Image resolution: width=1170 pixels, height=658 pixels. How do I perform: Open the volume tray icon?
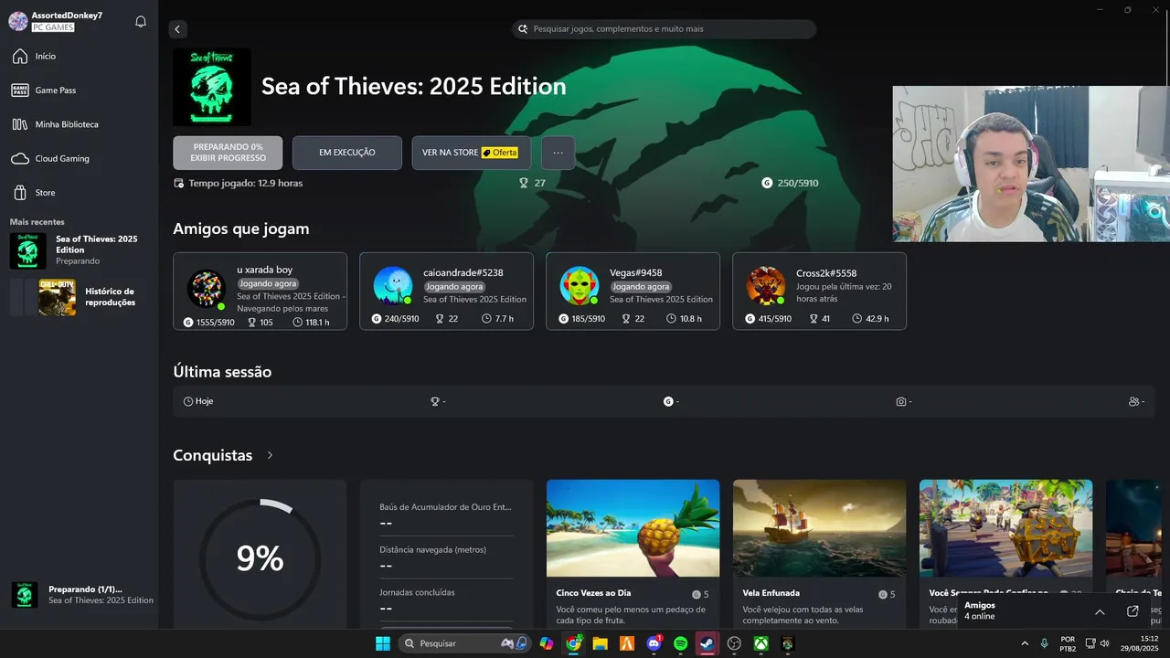pos(1104,643)
